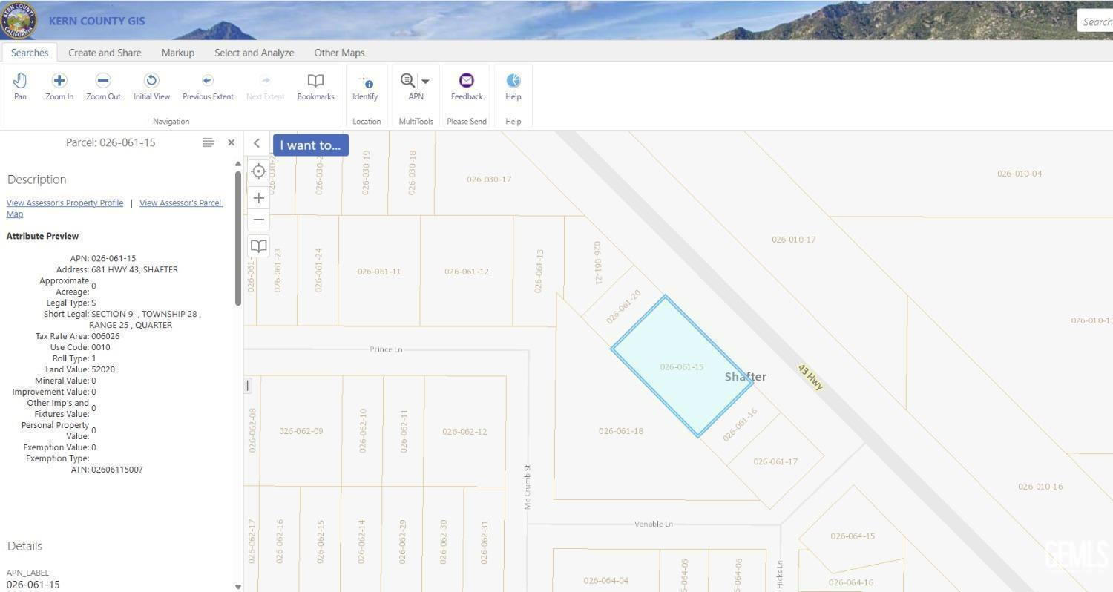Click the scroll down arrow in side panel
The width and height of the screenshot is (1113, 592).
click(x=238, y=586)
